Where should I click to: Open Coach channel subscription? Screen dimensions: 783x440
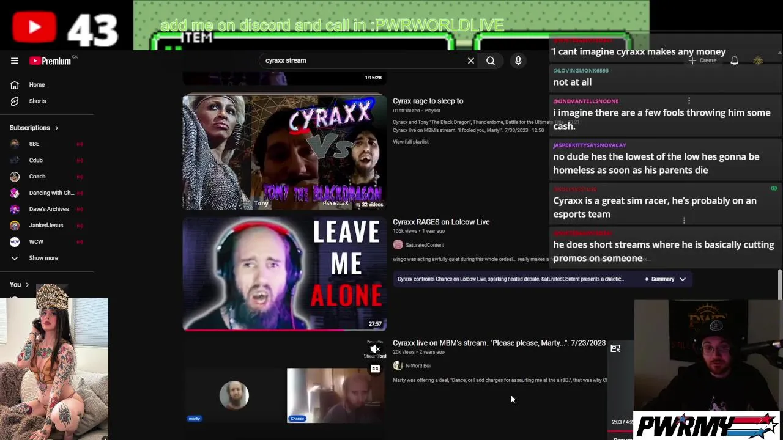(x=37, y=177)
